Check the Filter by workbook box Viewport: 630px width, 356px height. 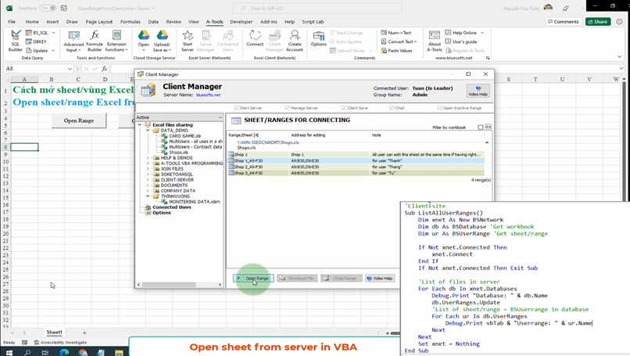481,128
